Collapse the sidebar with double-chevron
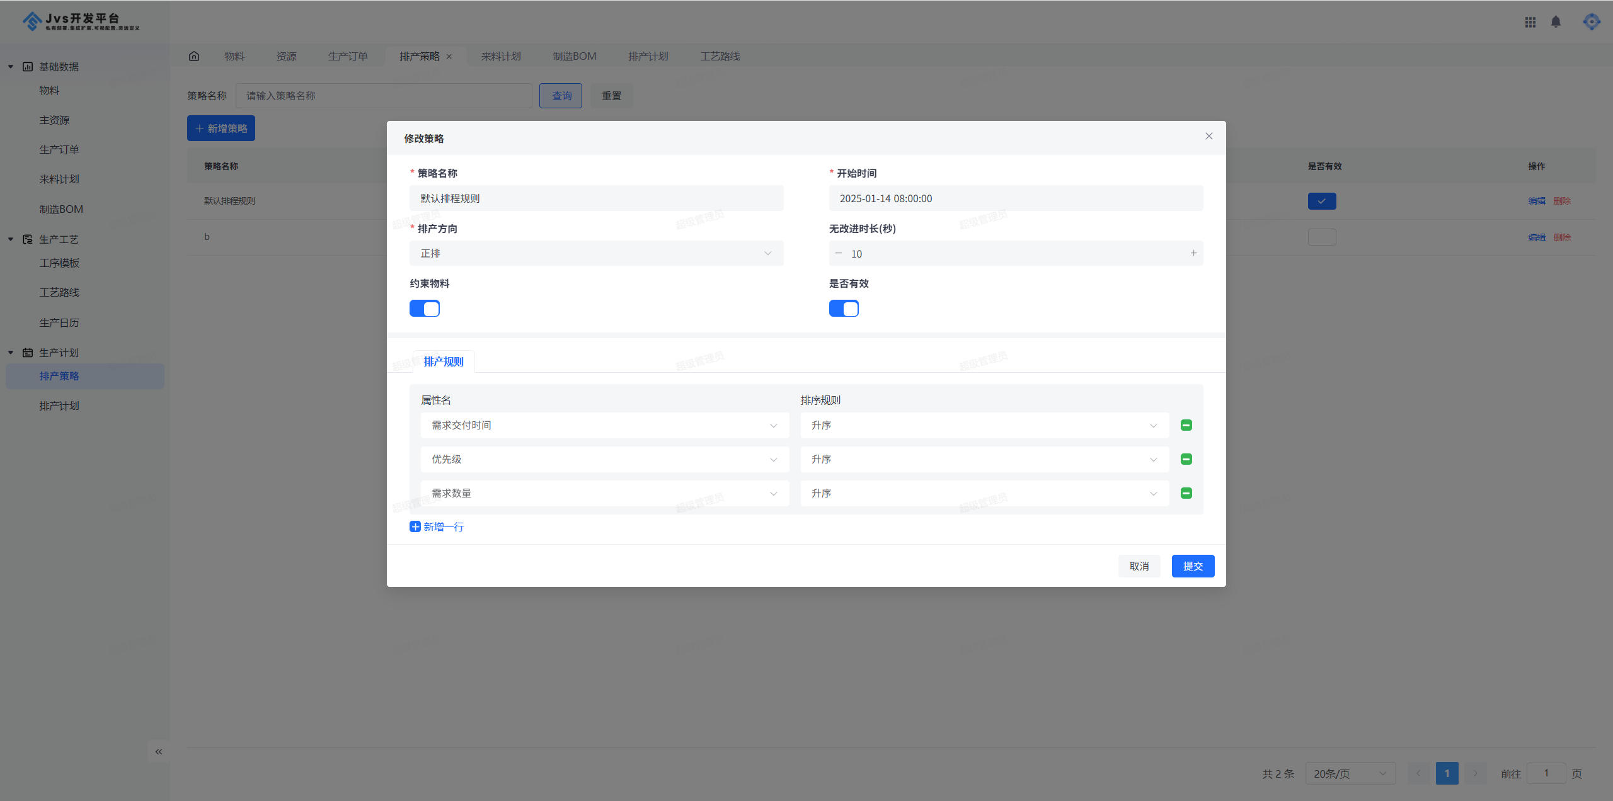Screen dimensions: 1613x801 click(x=159, y=751)
